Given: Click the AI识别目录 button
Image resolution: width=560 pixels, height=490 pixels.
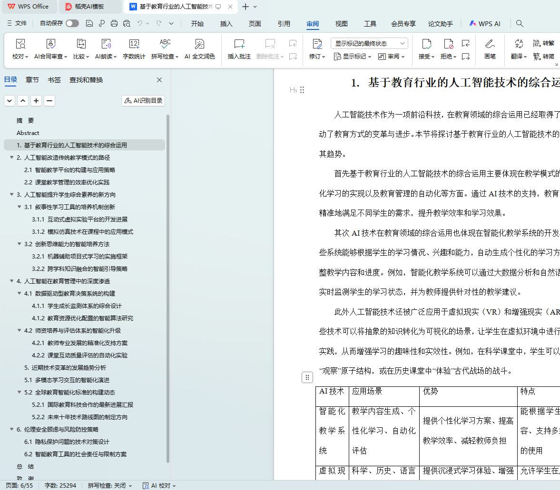Looking at the screenshot, I should click(143, 101).
